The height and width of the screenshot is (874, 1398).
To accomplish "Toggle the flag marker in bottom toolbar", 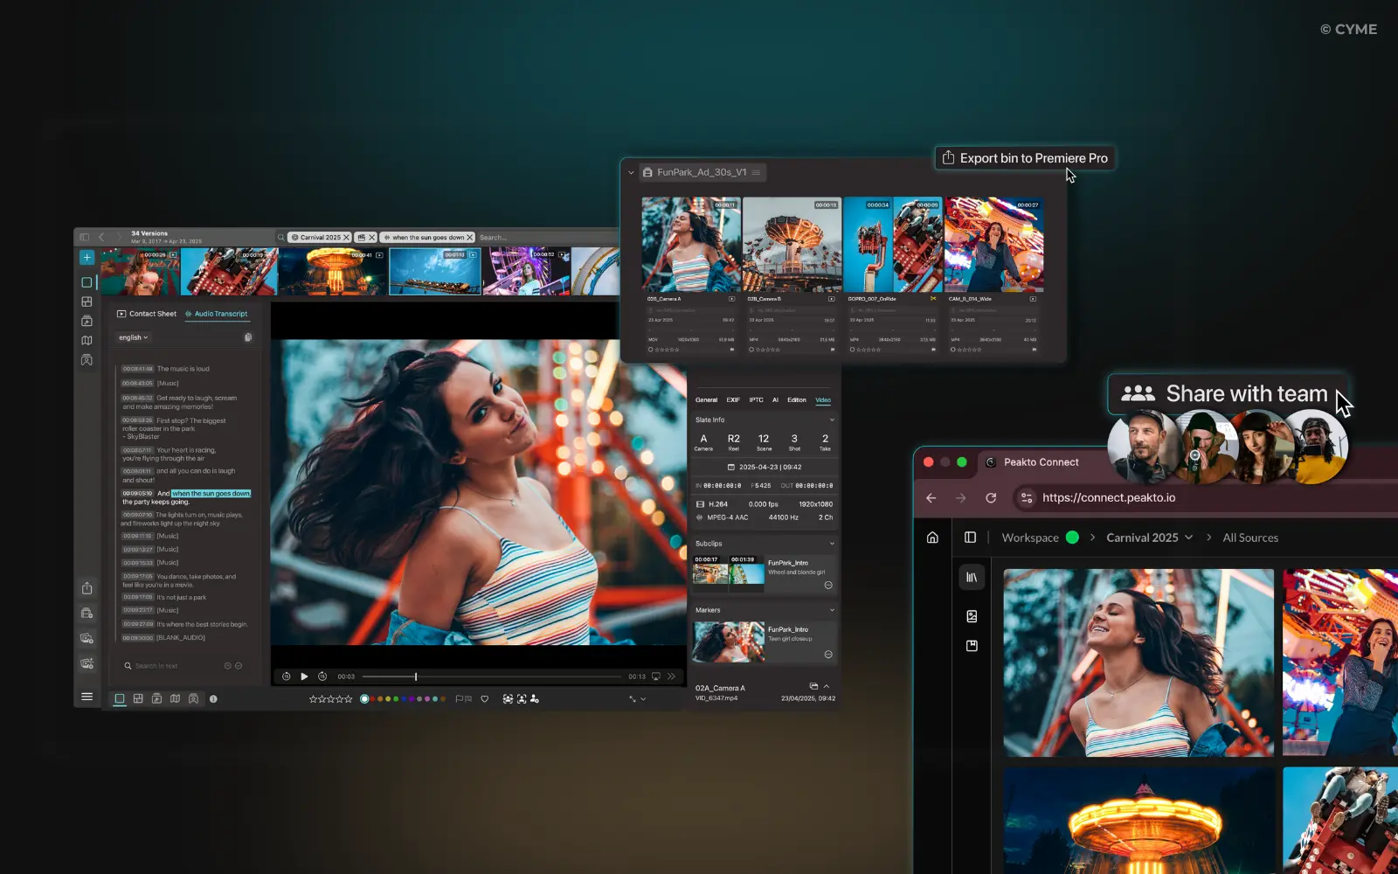I will [460, 699].
